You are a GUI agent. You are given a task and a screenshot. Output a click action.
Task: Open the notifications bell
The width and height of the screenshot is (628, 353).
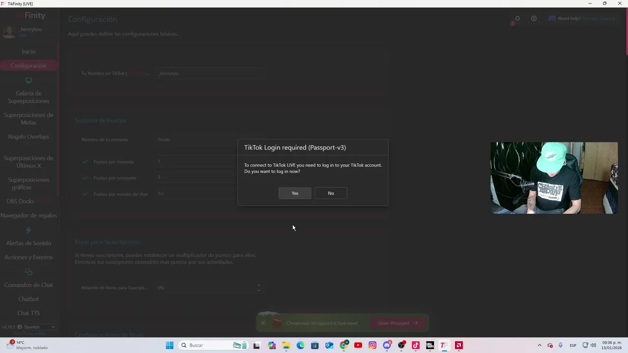tap(517, 19)
